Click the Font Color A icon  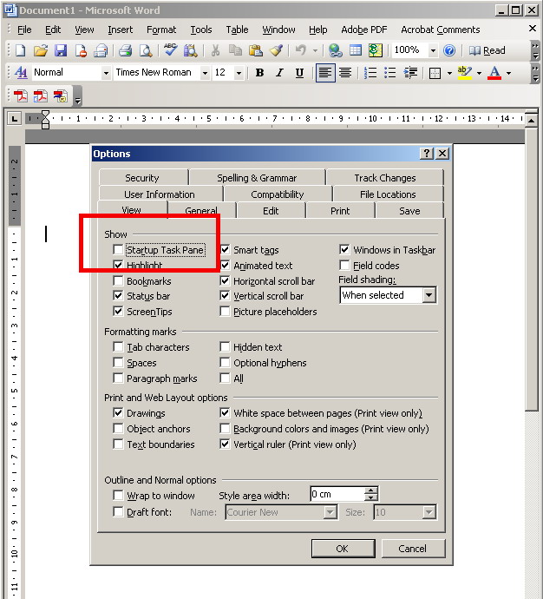(494, 73)
